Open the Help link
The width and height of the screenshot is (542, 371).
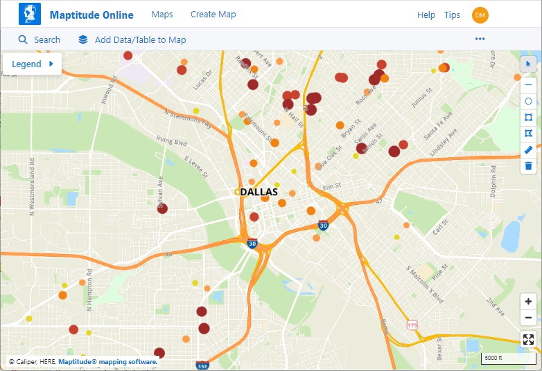[426, 15]
